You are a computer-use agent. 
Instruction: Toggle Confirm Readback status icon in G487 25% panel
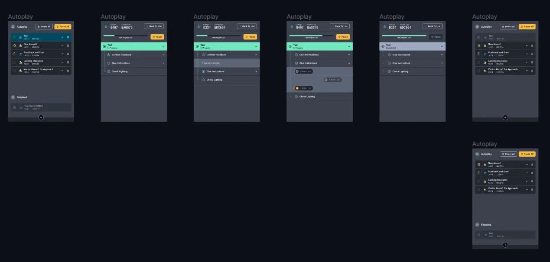click(x=109, y=55)
